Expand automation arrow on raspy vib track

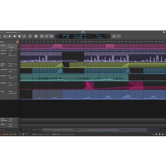pos(16,77)
